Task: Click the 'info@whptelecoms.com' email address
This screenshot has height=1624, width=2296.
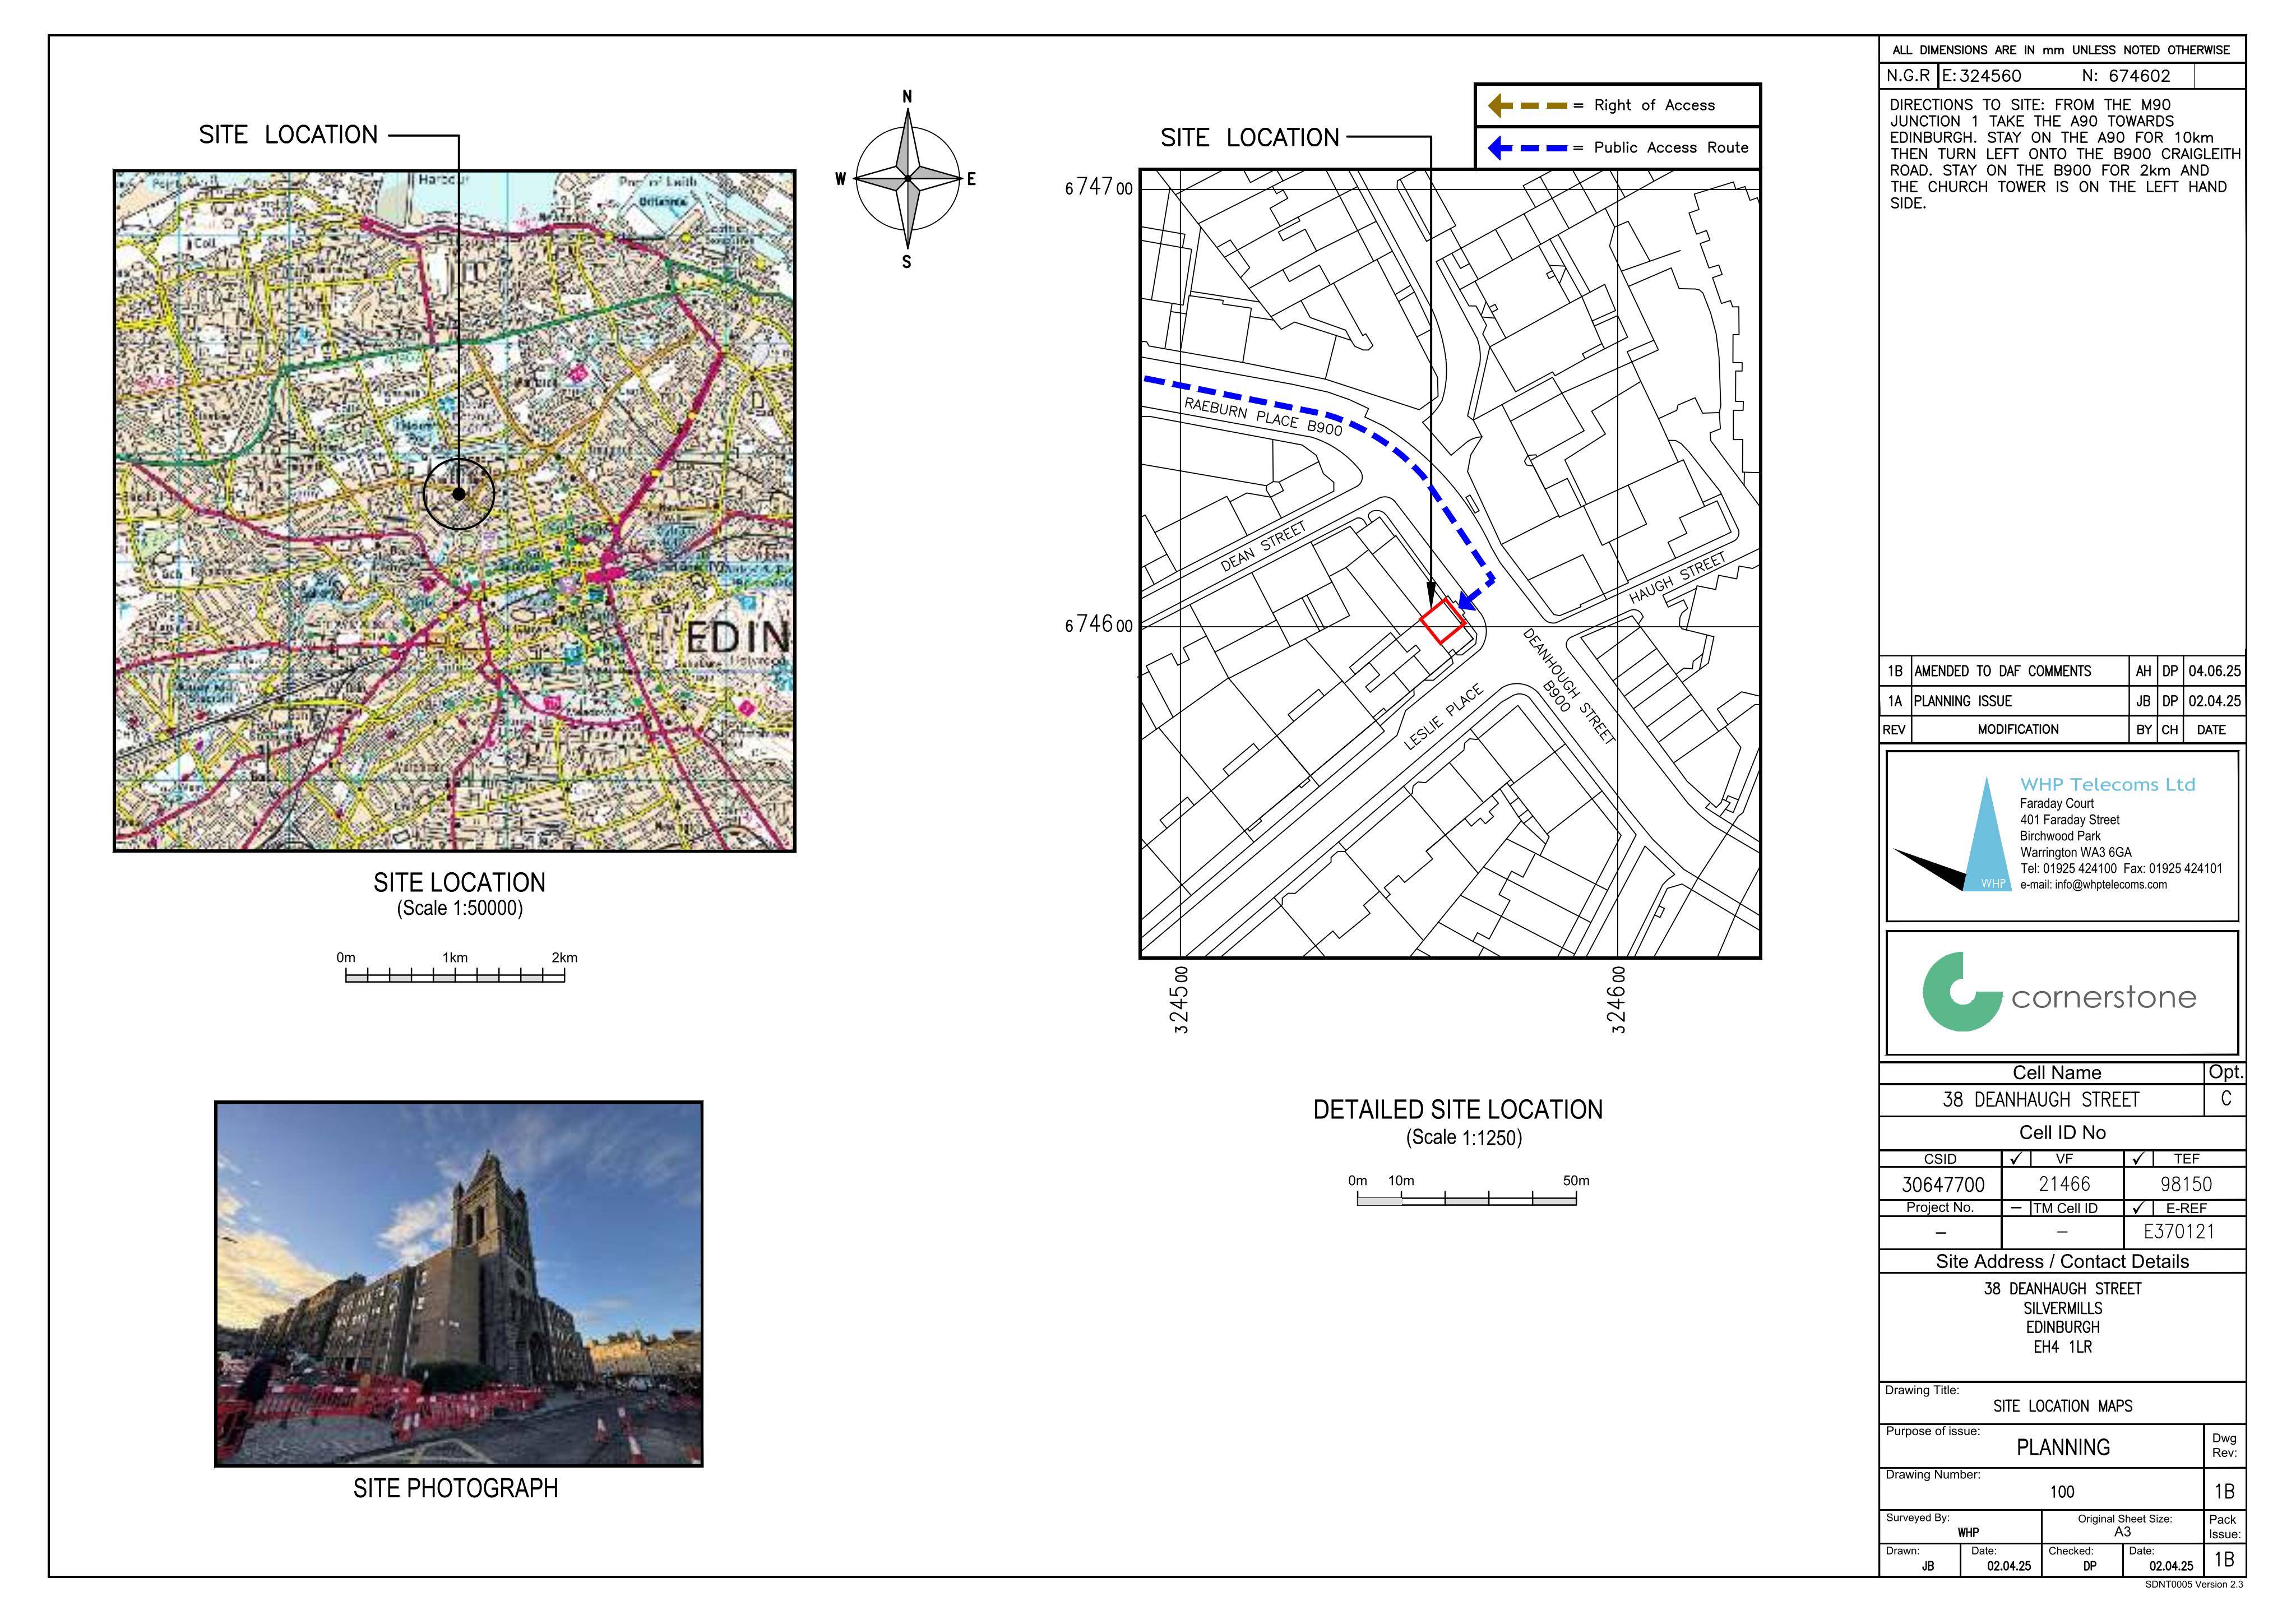Action: pos(2111,885)
